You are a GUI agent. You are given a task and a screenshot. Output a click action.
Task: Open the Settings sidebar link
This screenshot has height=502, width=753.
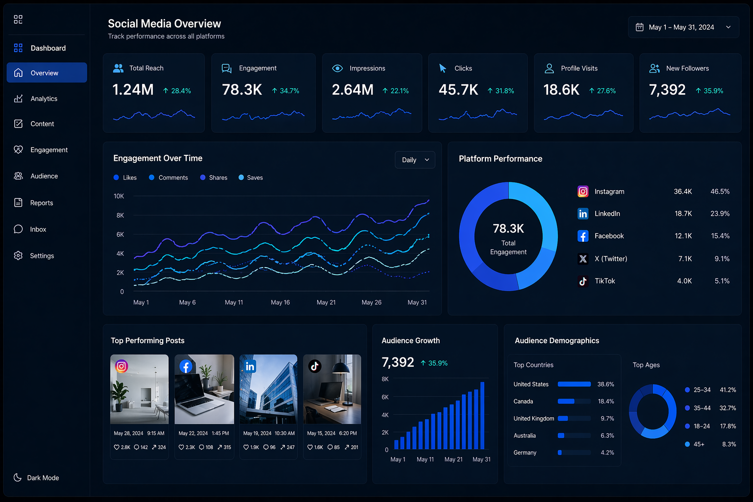coord(42,256)
